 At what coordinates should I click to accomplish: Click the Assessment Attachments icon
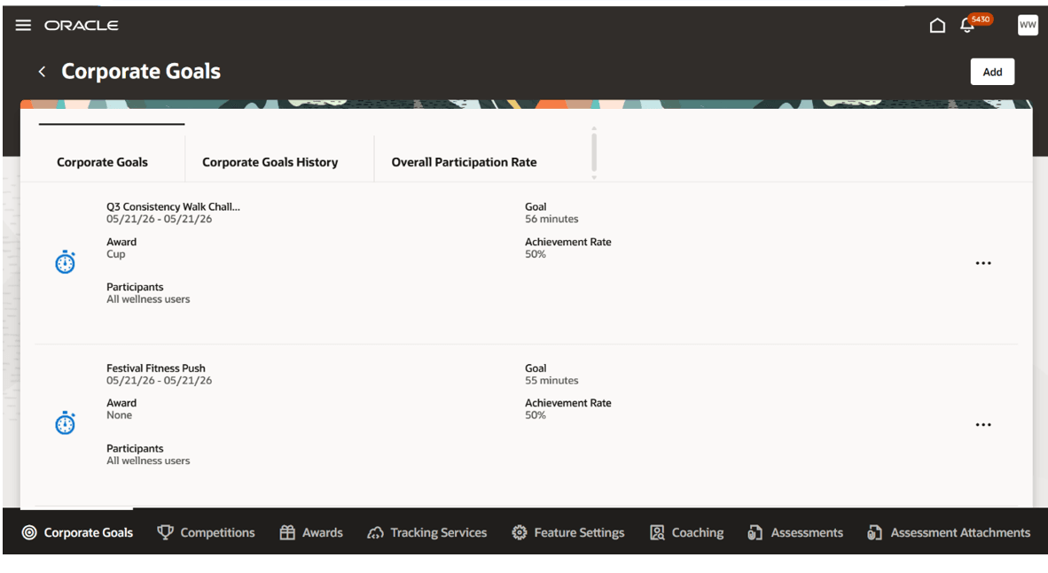[874, 532]
